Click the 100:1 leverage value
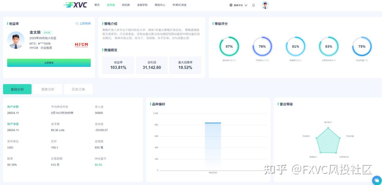 (x=54, y=148)
